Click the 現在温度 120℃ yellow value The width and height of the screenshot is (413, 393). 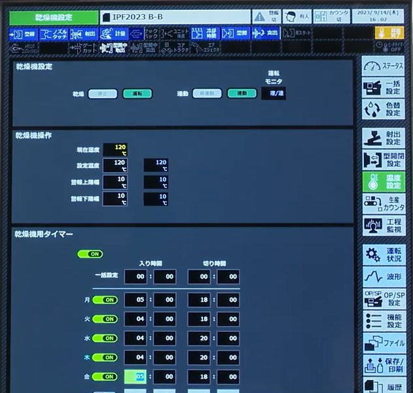115,150
